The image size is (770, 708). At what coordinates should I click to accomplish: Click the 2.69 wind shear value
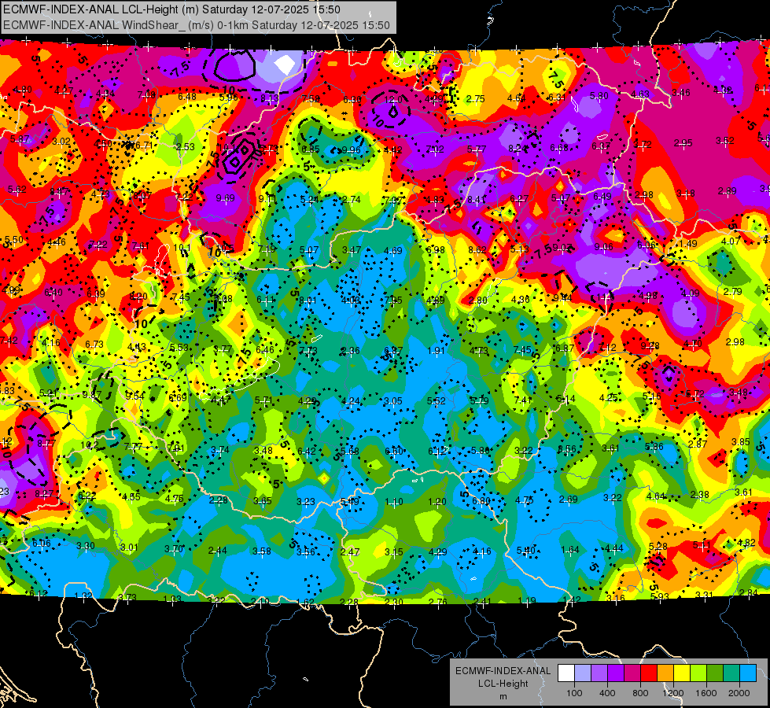point(568,500)
